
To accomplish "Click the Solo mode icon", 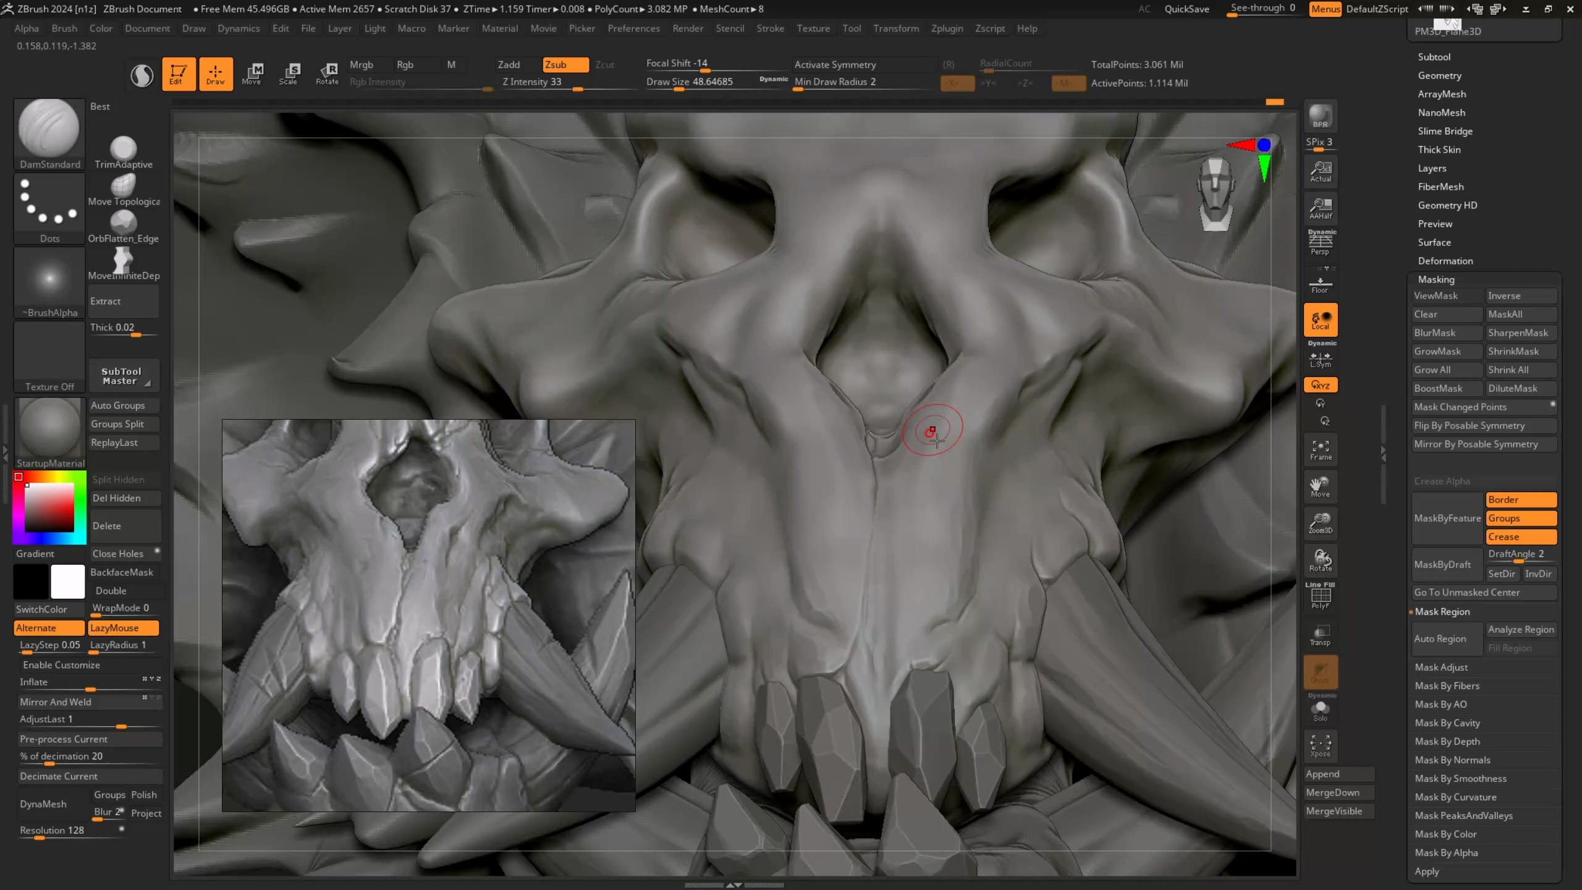I will coord(1321,710).
